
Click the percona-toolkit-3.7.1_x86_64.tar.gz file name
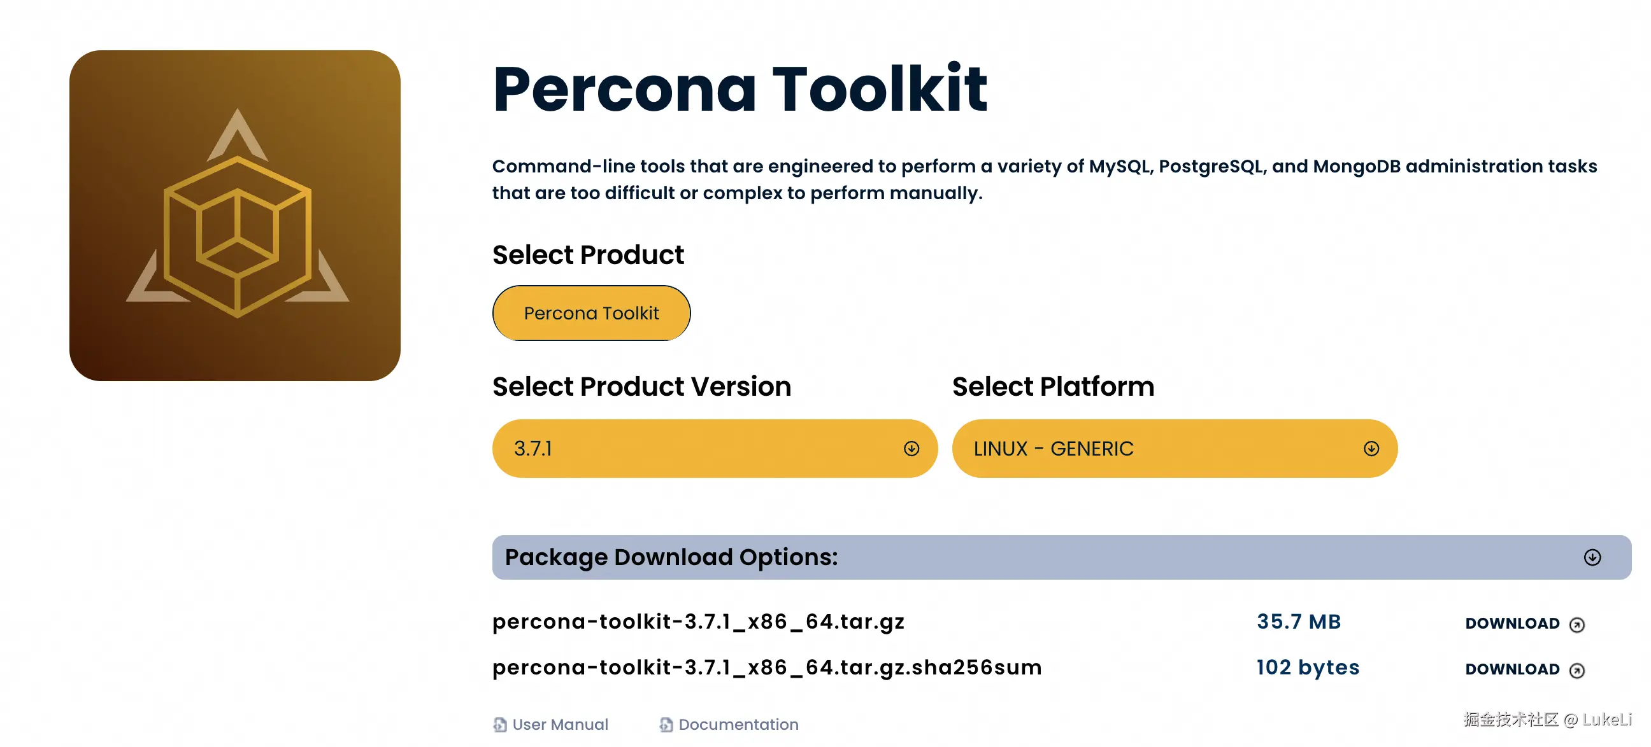click(698, 622)
